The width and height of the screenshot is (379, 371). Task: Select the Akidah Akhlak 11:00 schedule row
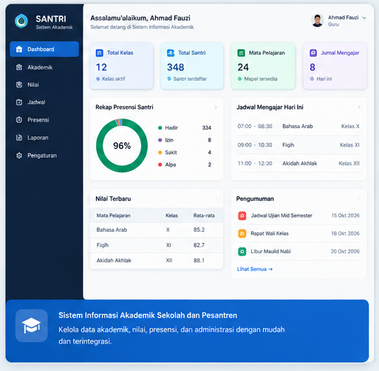298,164
